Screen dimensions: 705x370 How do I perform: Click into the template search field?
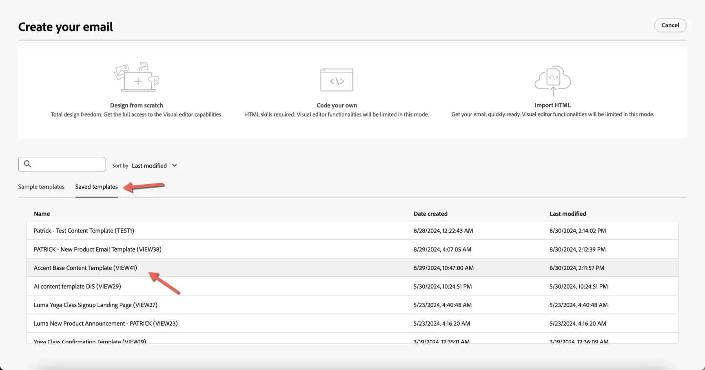click(62, 164)
